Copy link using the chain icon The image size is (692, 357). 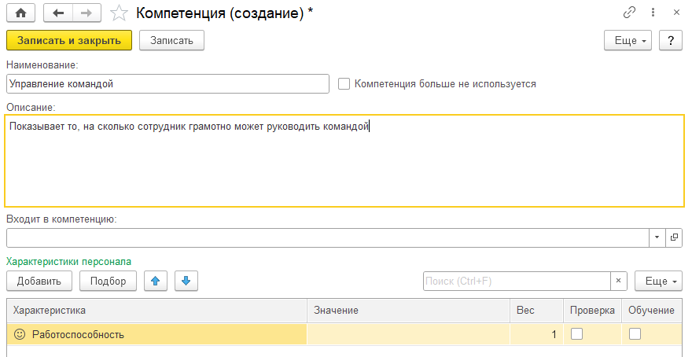(629, 13)
